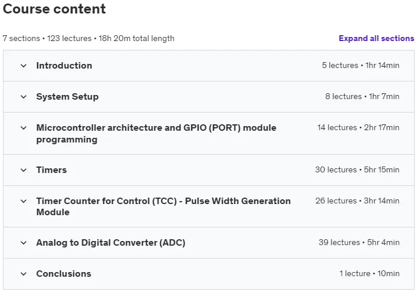Open the Pulse Width Generation Module title

(164, 206)
